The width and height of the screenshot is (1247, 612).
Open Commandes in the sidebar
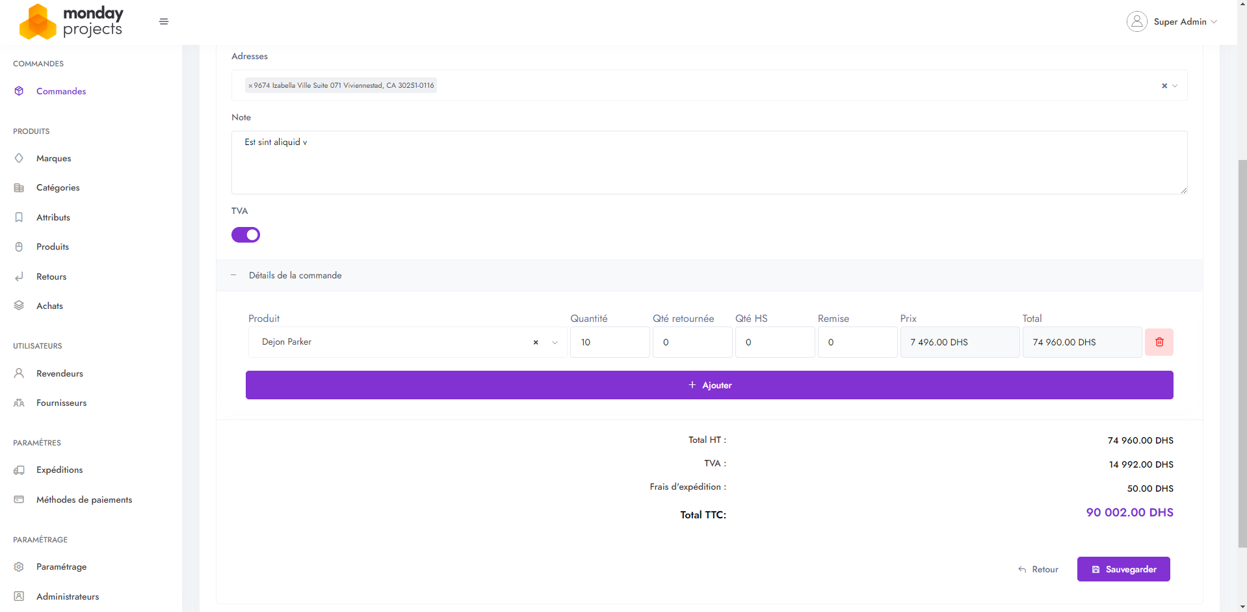[61, 91]
